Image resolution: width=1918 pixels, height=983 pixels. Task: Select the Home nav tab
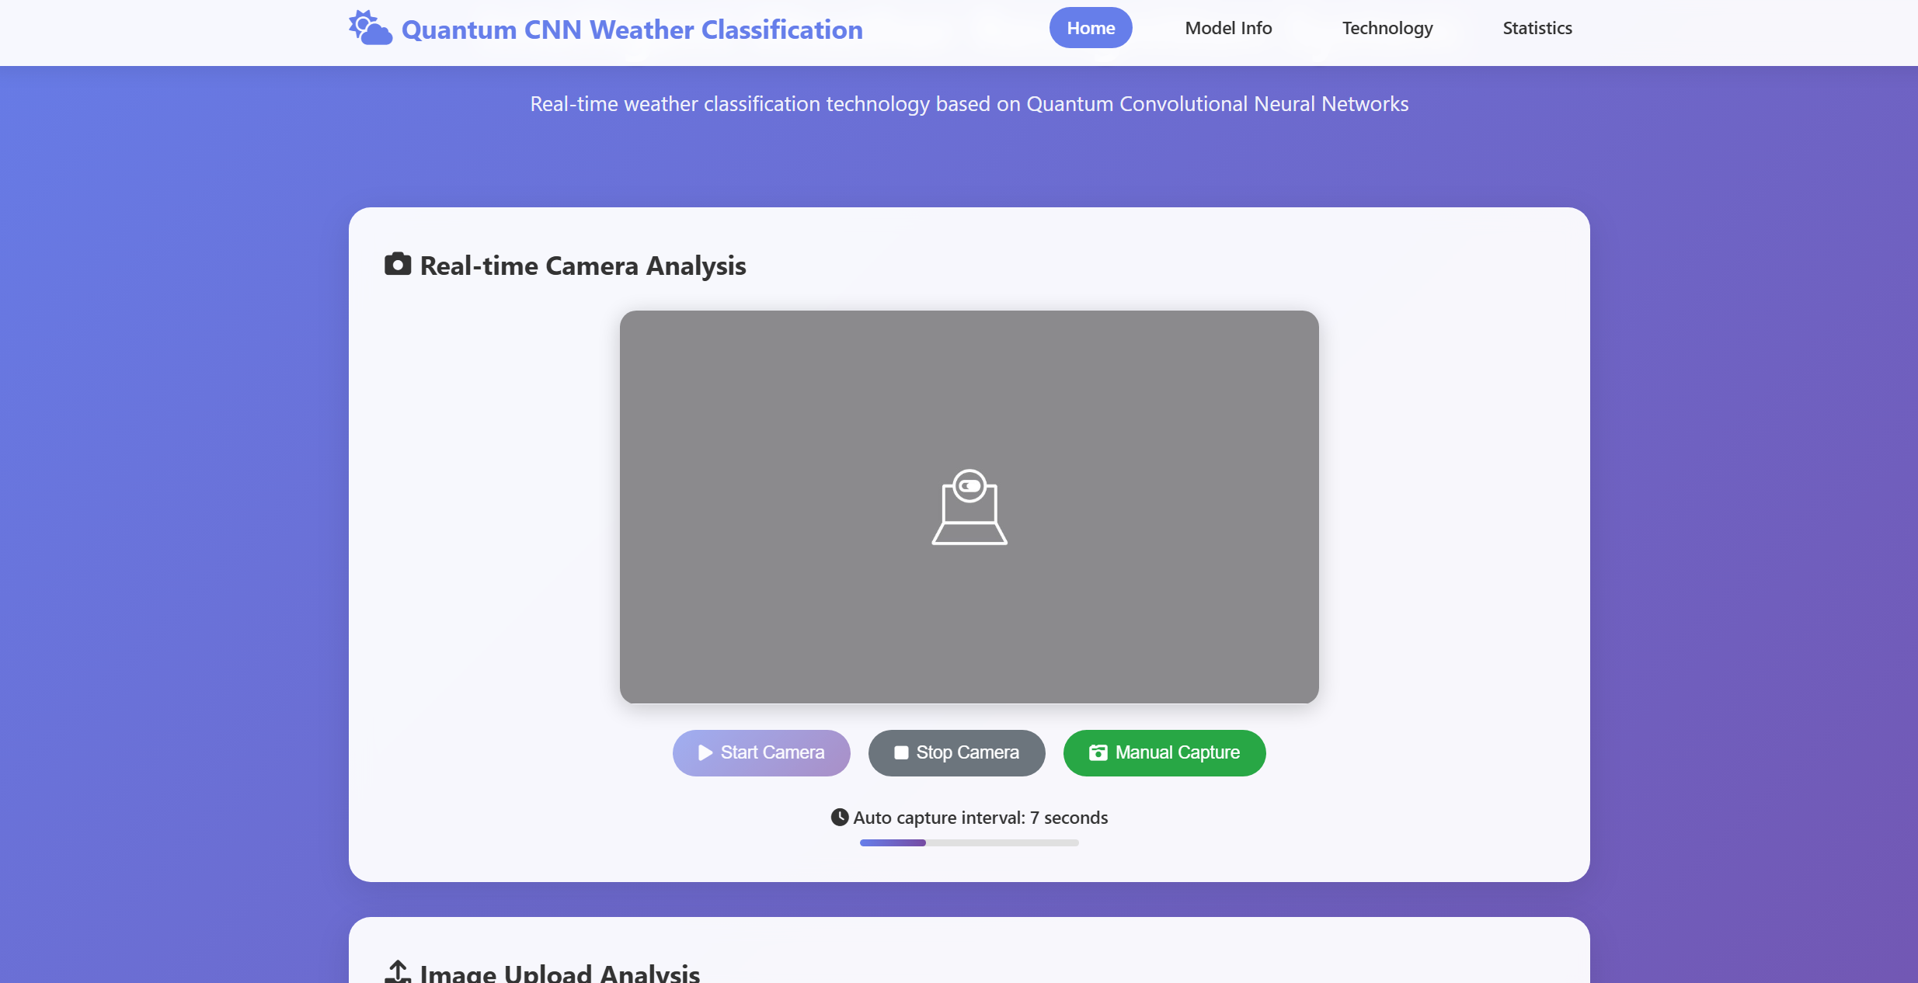1090,28
